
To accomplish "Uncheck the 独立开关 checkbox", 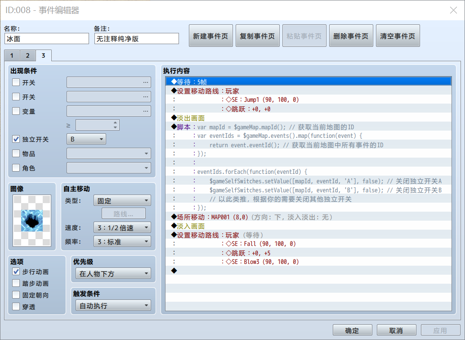I will click(x=16, y=139).
